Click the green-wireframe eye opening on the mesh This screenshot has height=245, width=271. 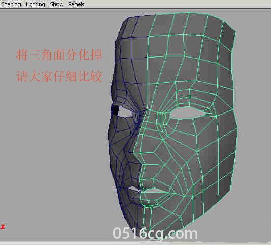tap(187, 113)
